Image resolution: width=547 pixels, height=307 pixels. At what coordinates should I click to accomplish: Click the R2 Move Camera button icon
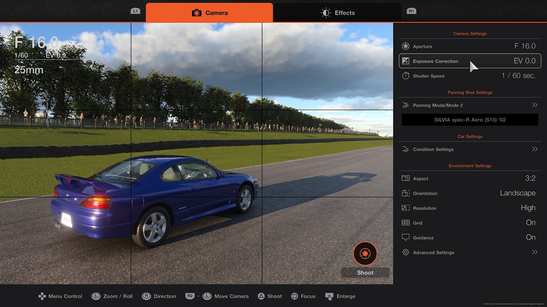[x=190, y=296]
